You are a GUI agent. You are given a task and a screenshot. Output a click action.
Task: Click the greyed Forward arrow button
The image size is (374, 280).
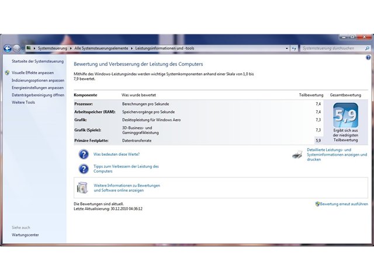pyautogui.click(x=16, y=48)
